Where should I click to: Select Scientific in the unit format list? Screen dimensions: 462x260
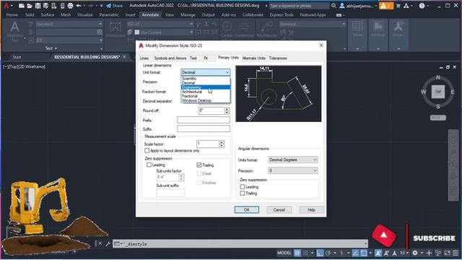pyautogui.click(x=205, y=79)
